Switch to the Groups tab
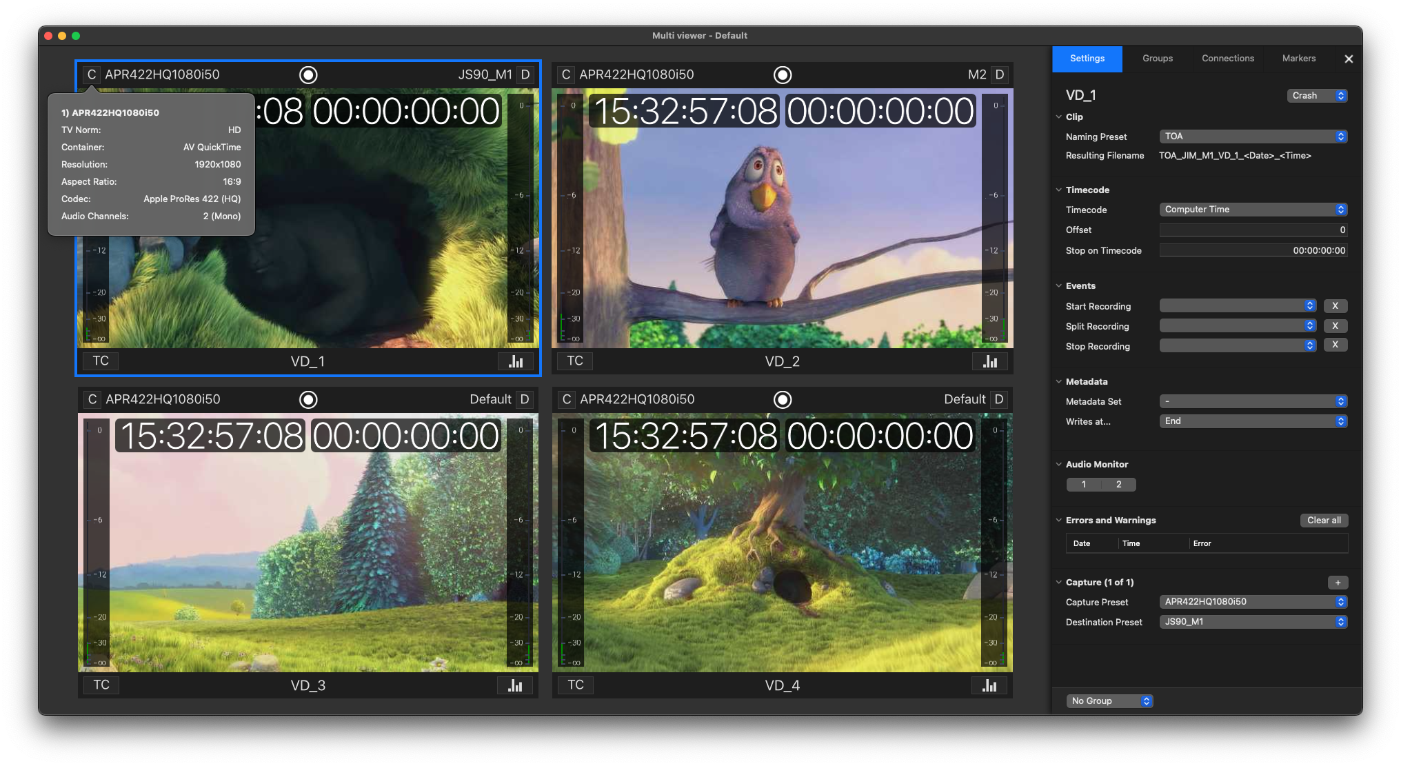 [1158, 59]
